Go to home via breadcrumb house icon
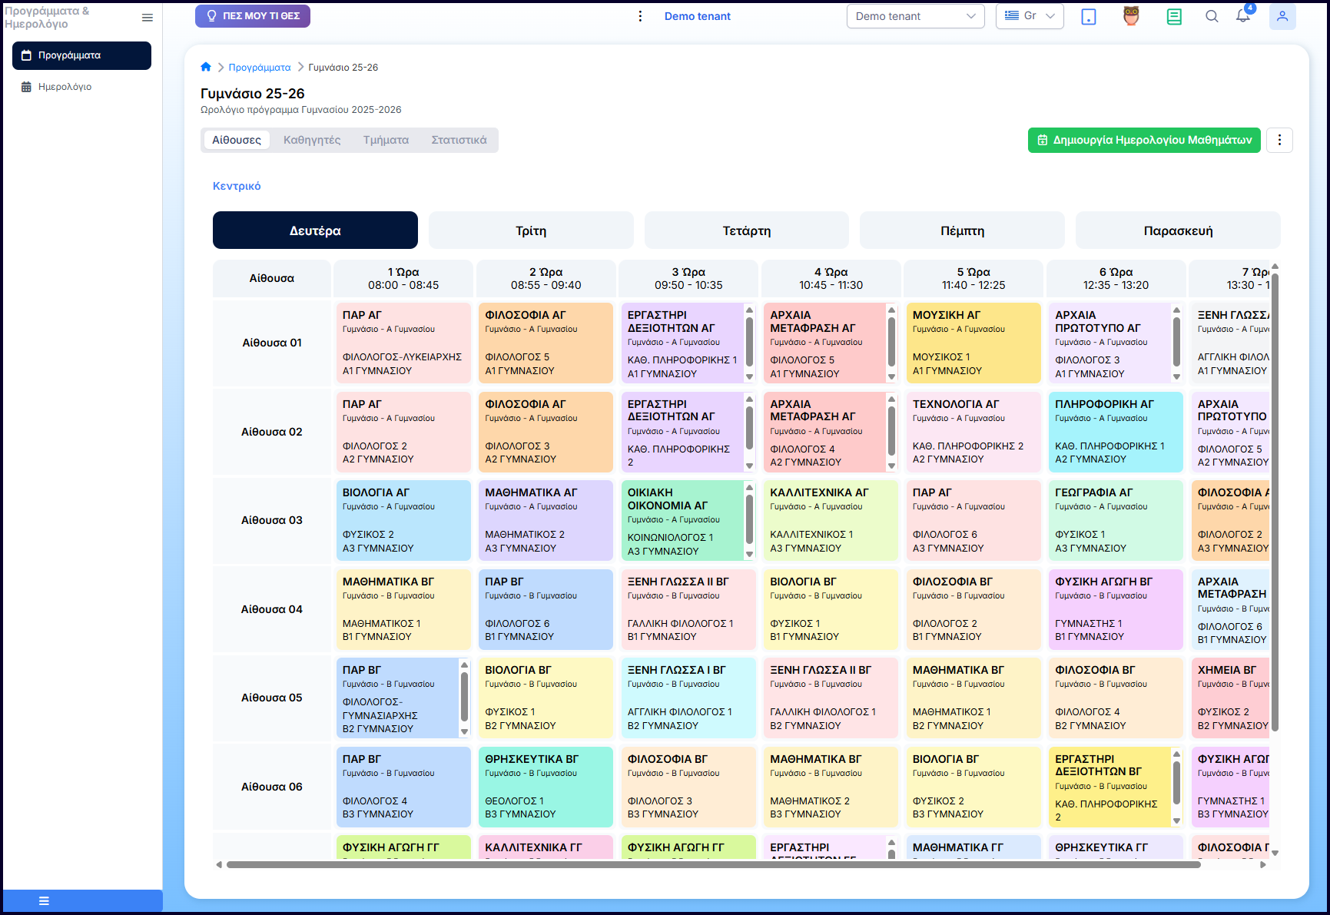1330x915 pixels. coord(206,67)
